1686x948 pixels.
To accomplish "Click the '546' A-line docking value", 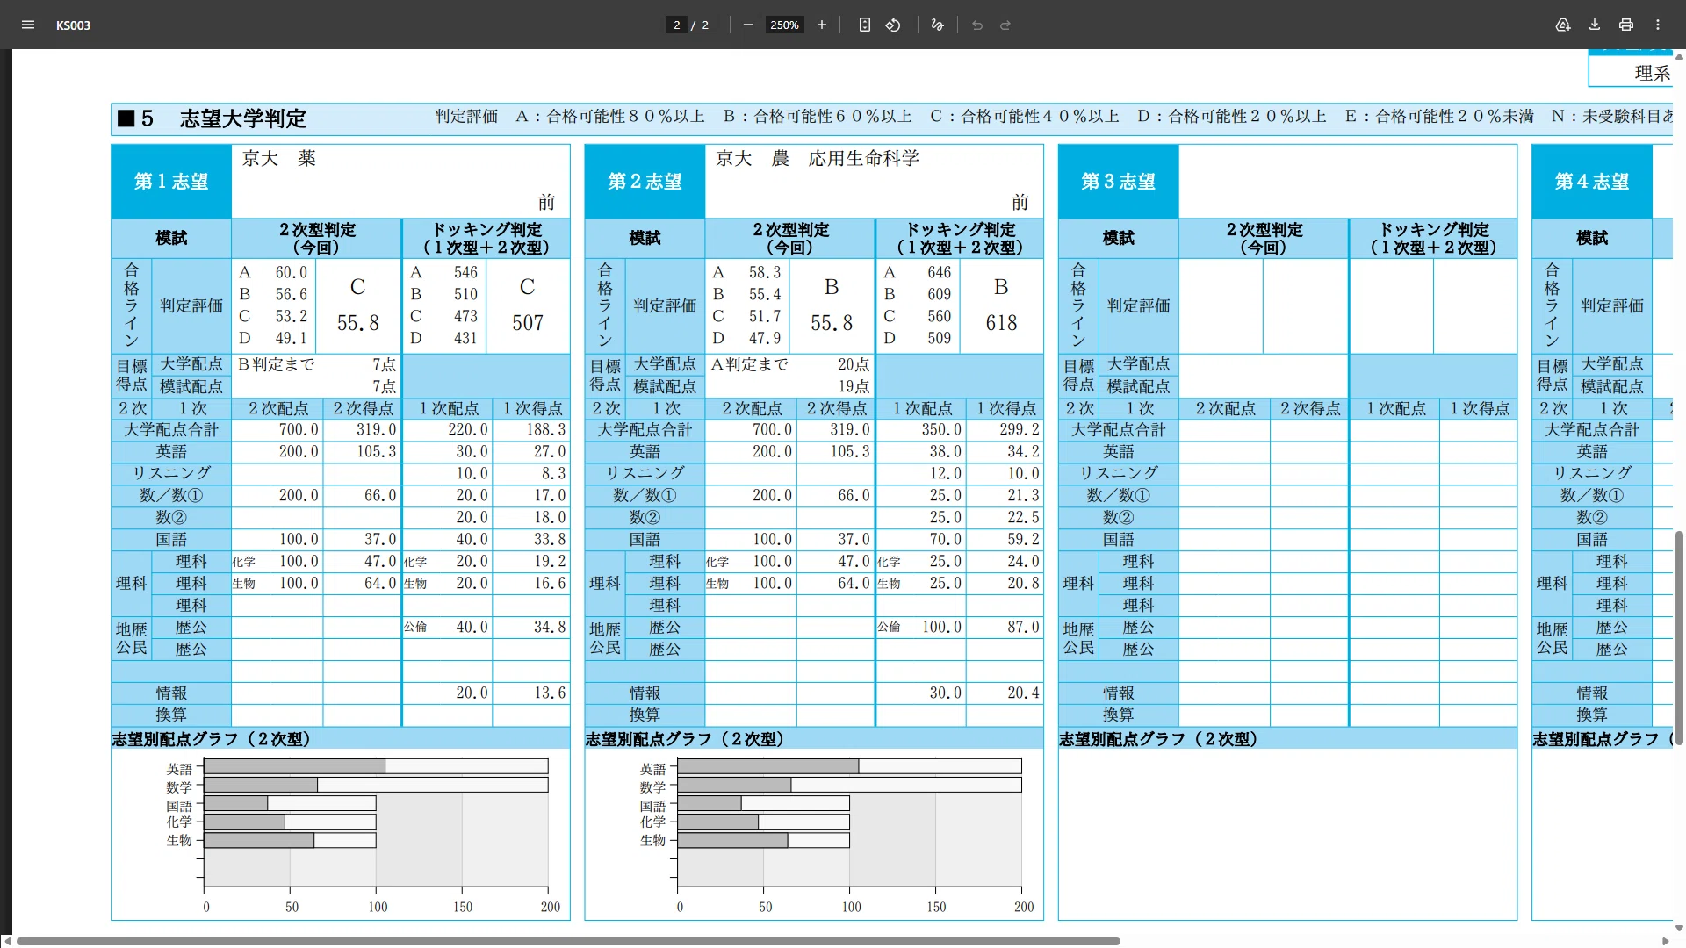I will [465, 273].
